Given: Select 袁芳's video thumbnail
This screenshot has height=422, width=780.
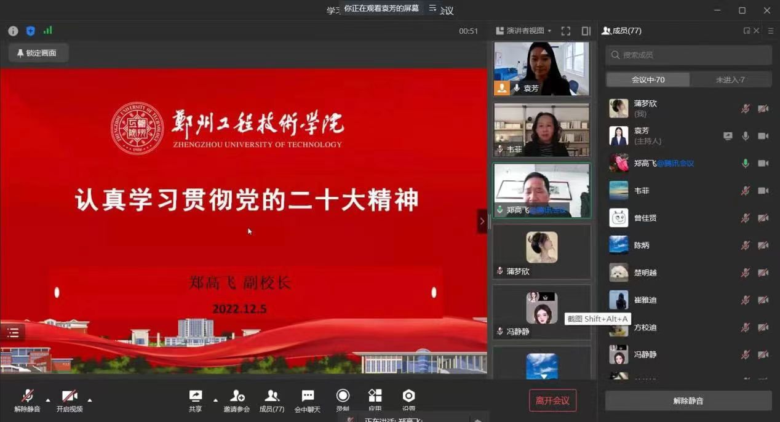Looking at the screenshot, I should coord(541,68).
